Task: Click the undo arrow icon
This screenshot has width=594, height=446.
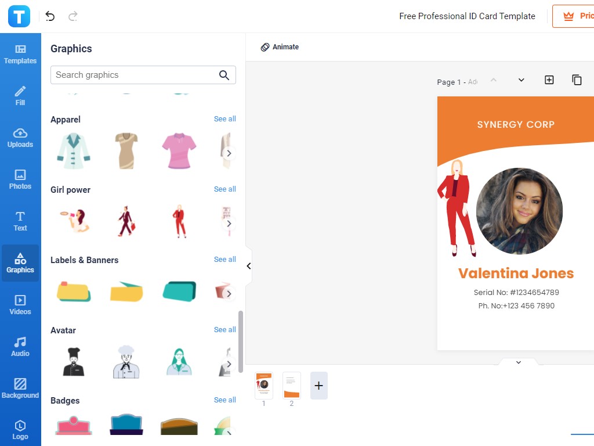Action: coord(50,16)
